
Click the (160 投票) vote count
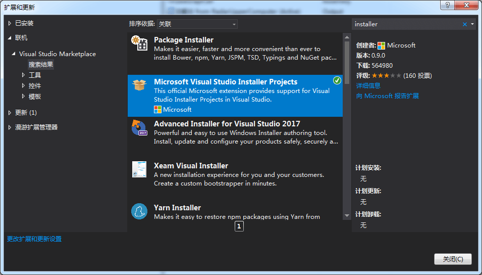click(417, 75)
